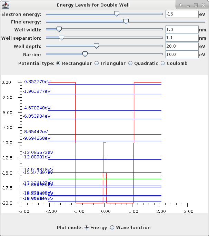Click the -20.0 y-axis tick label

tap(7, 203)
